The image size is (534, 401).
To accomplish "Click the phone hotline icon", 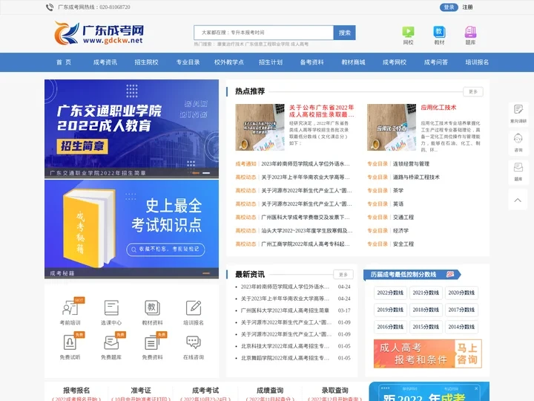I will 50,7.
